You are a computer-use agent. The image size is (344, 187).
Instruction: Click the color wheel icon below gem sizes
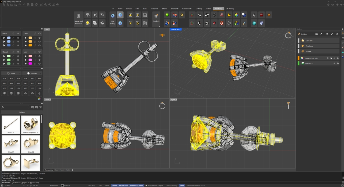39,99
